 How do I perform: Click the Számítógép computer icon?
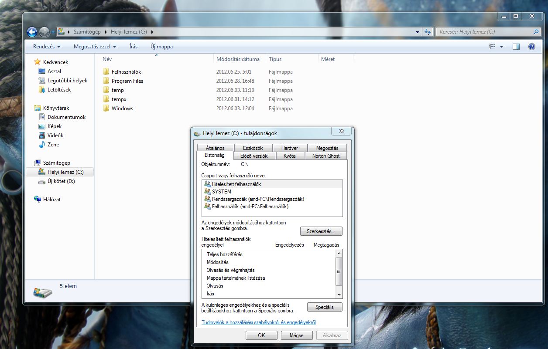(38, 163)
